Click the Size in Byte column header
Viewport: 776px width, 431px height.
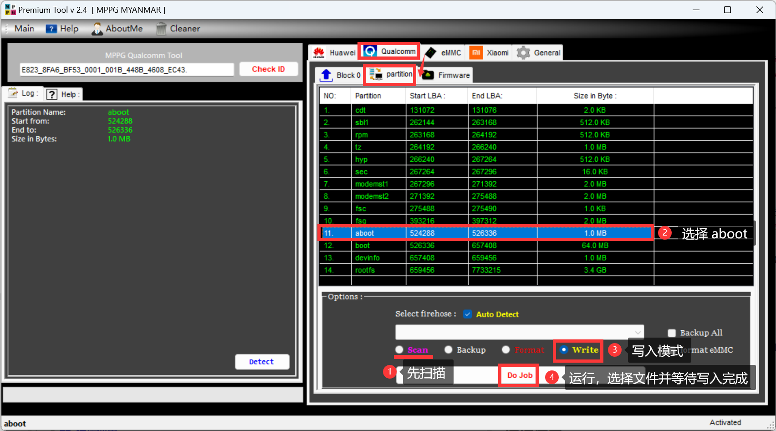point(595,96)
